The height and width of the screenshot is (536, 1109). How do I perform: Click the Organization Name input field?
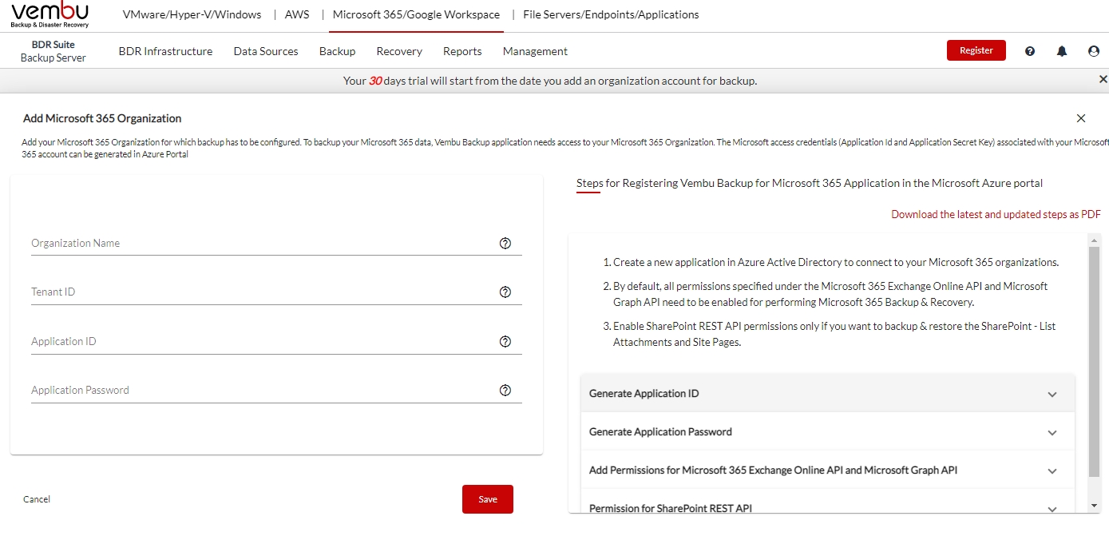240,243
